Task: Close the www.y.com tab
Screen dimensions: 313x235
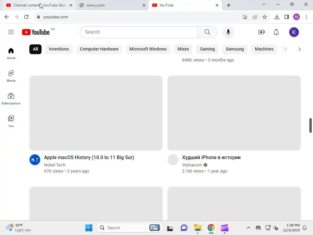Action: tap(144, 5)
